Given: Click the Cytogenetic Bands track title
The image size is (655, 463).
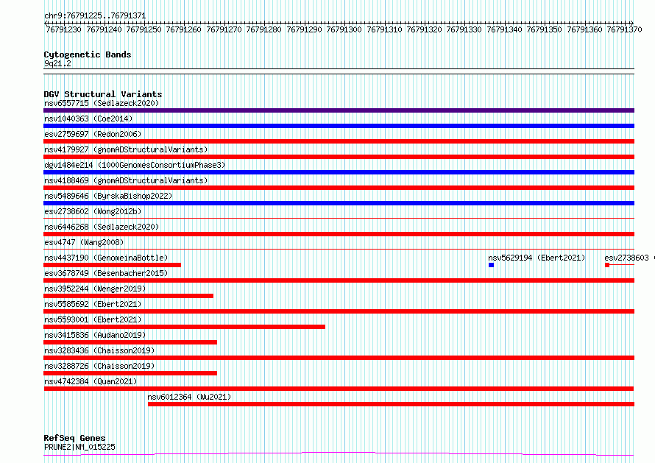Looking at the screenshot, I should [x=88, y=54].
